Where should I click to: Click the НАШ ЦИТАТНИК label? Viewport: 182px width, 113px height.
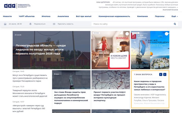point(103,2)
